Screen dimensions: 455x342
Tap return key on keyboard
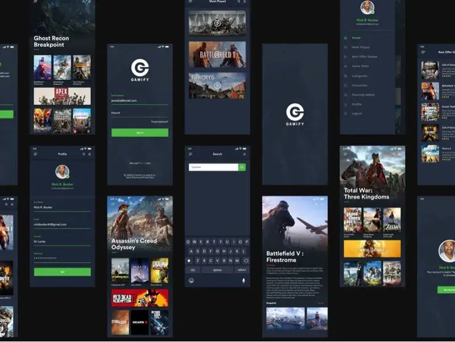coord(242,270)
